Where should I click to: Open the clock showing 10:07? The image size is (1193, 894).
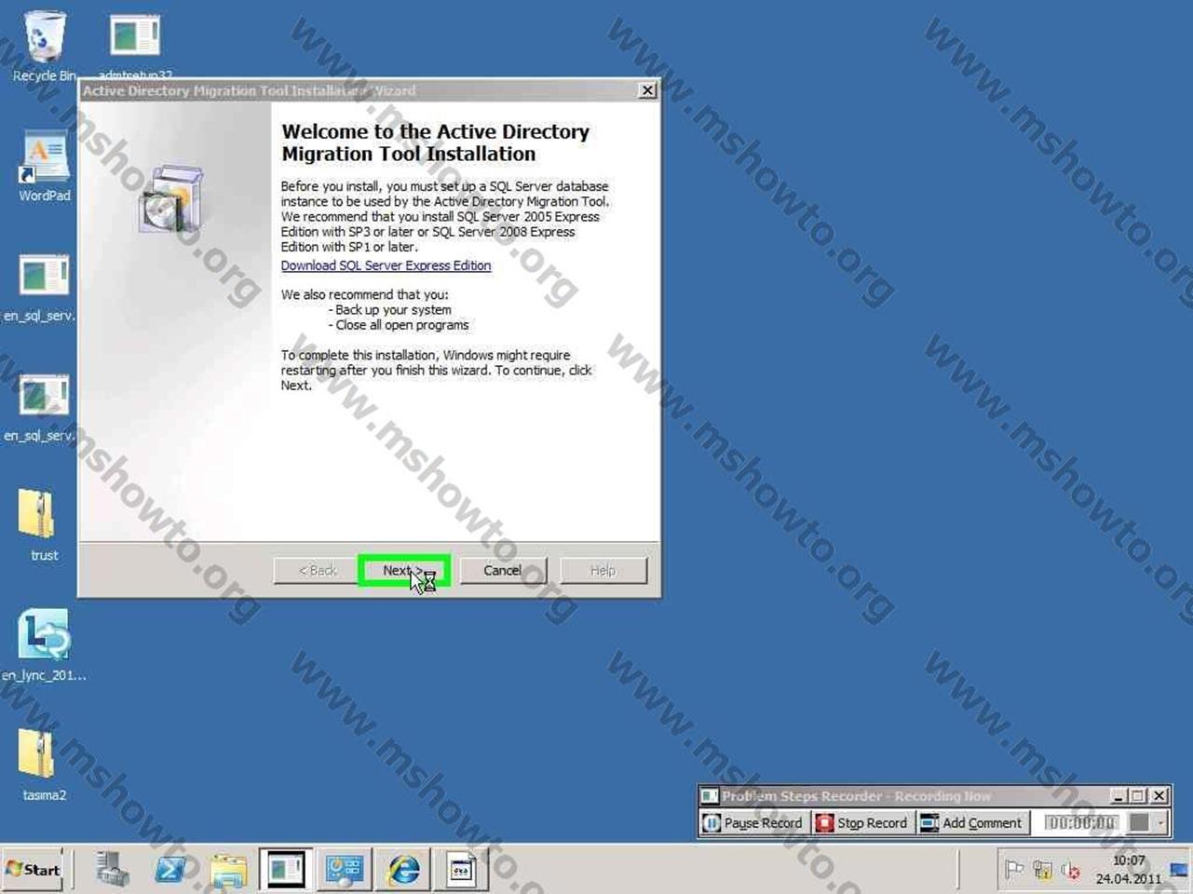1129,870
